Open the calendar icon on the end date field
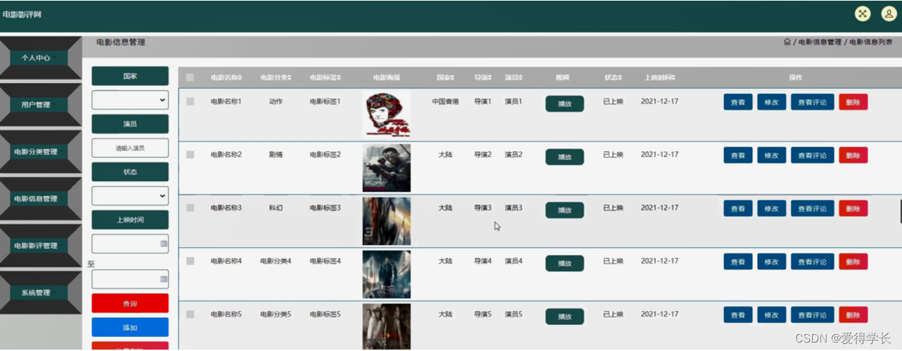The height and width of the screenshot is (351, 902). [164, 279]
